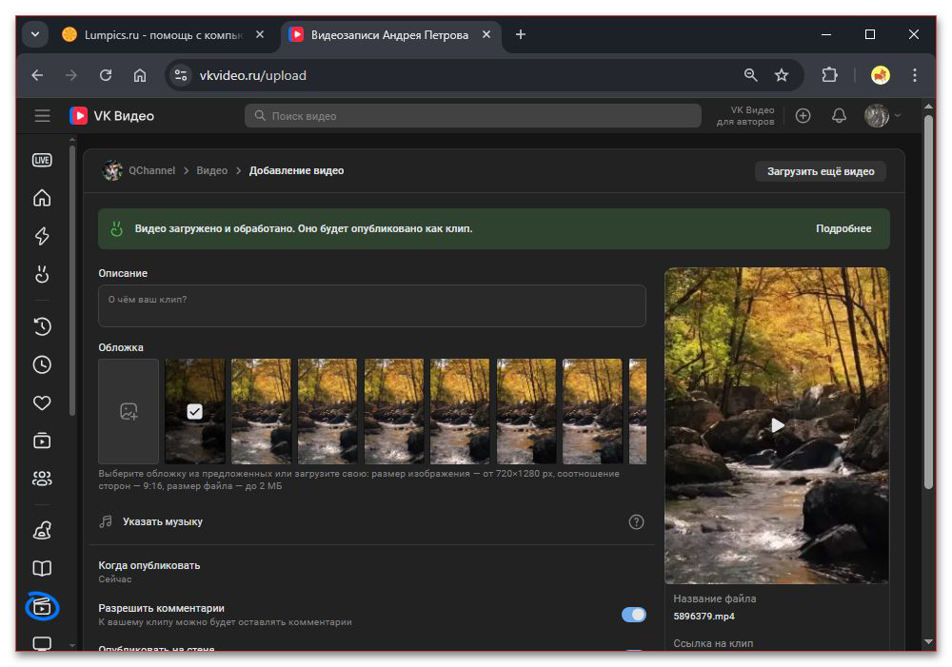Click the Подробнее link in green banner
Screen dimensions: 952x667
click(x=843, y=228)
